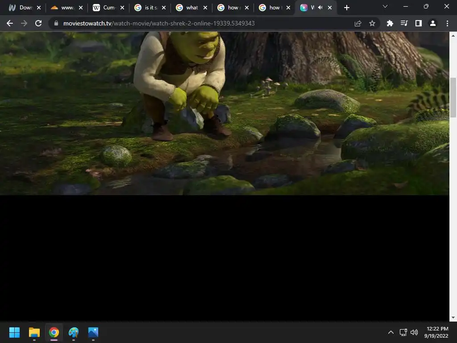The width and height of the screenshot is (457, 343).
Task: Click the page scrollbar down arrow
Action: pyautogui.click(x=453, y=318)
